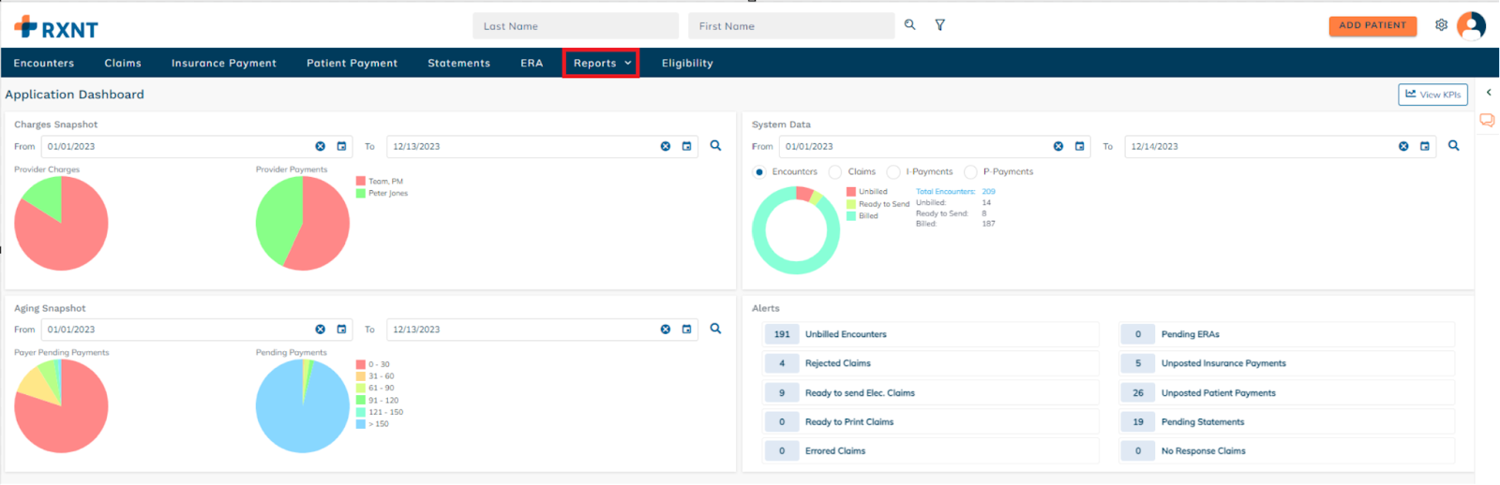The height and width of the screenshot is (485, 1500).
Task: Expand the Reports dropdown menu
Action: tap(601, 63)
